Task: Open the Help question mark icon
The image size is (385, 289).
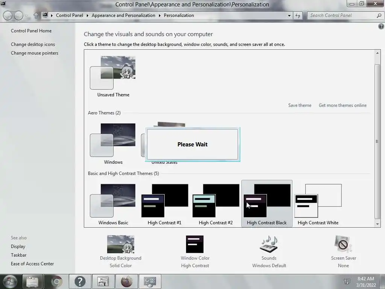Action: point(381,26)
